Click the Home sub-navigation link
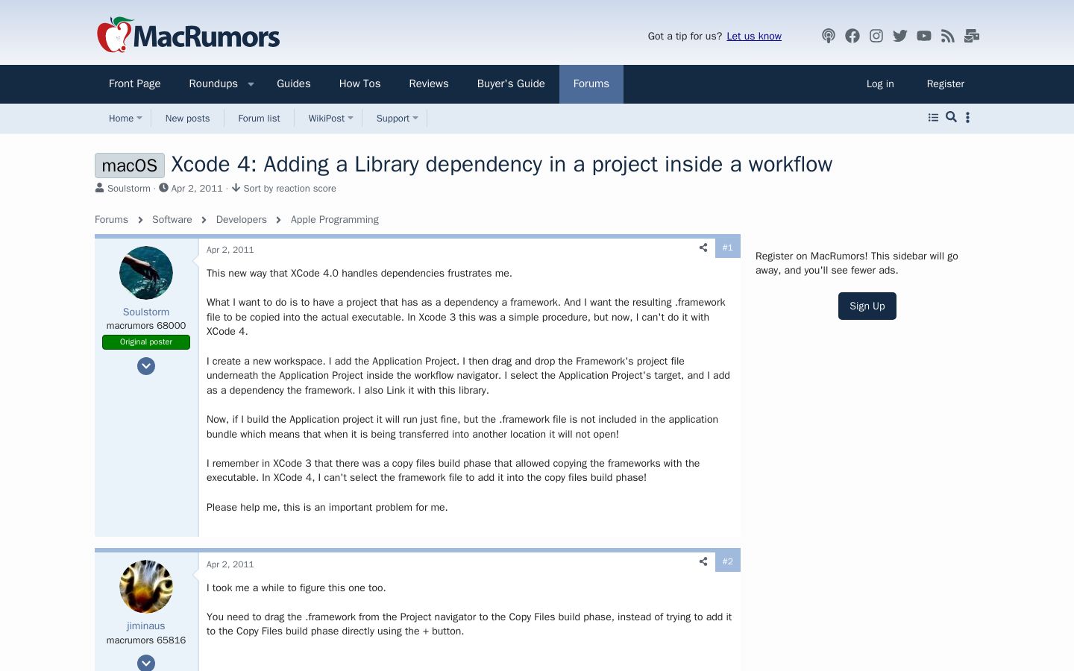Screen dimensions: 1074x671 tap(121, 118)
